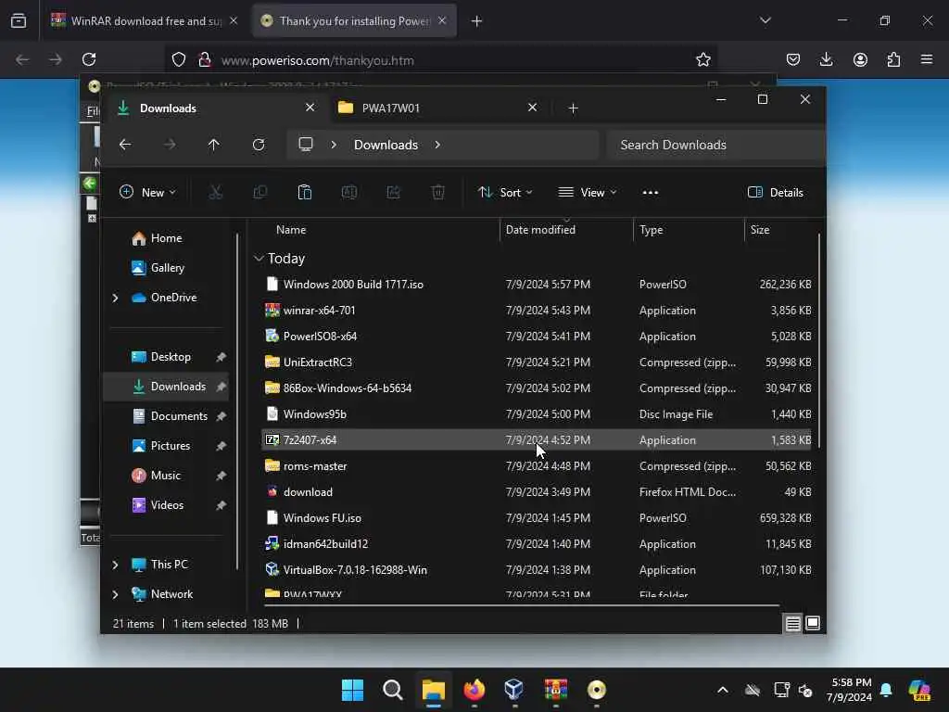Open the Sort dropdown
The image size is (949, 712).
(505, 193)
